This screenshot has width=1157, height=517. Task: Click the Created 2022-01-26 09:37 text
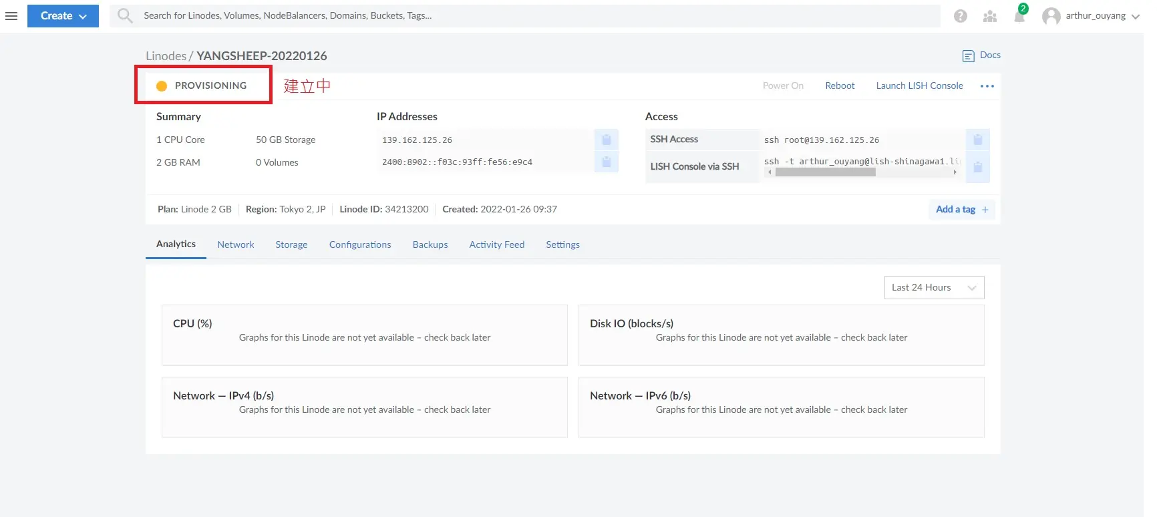point(500,210)
